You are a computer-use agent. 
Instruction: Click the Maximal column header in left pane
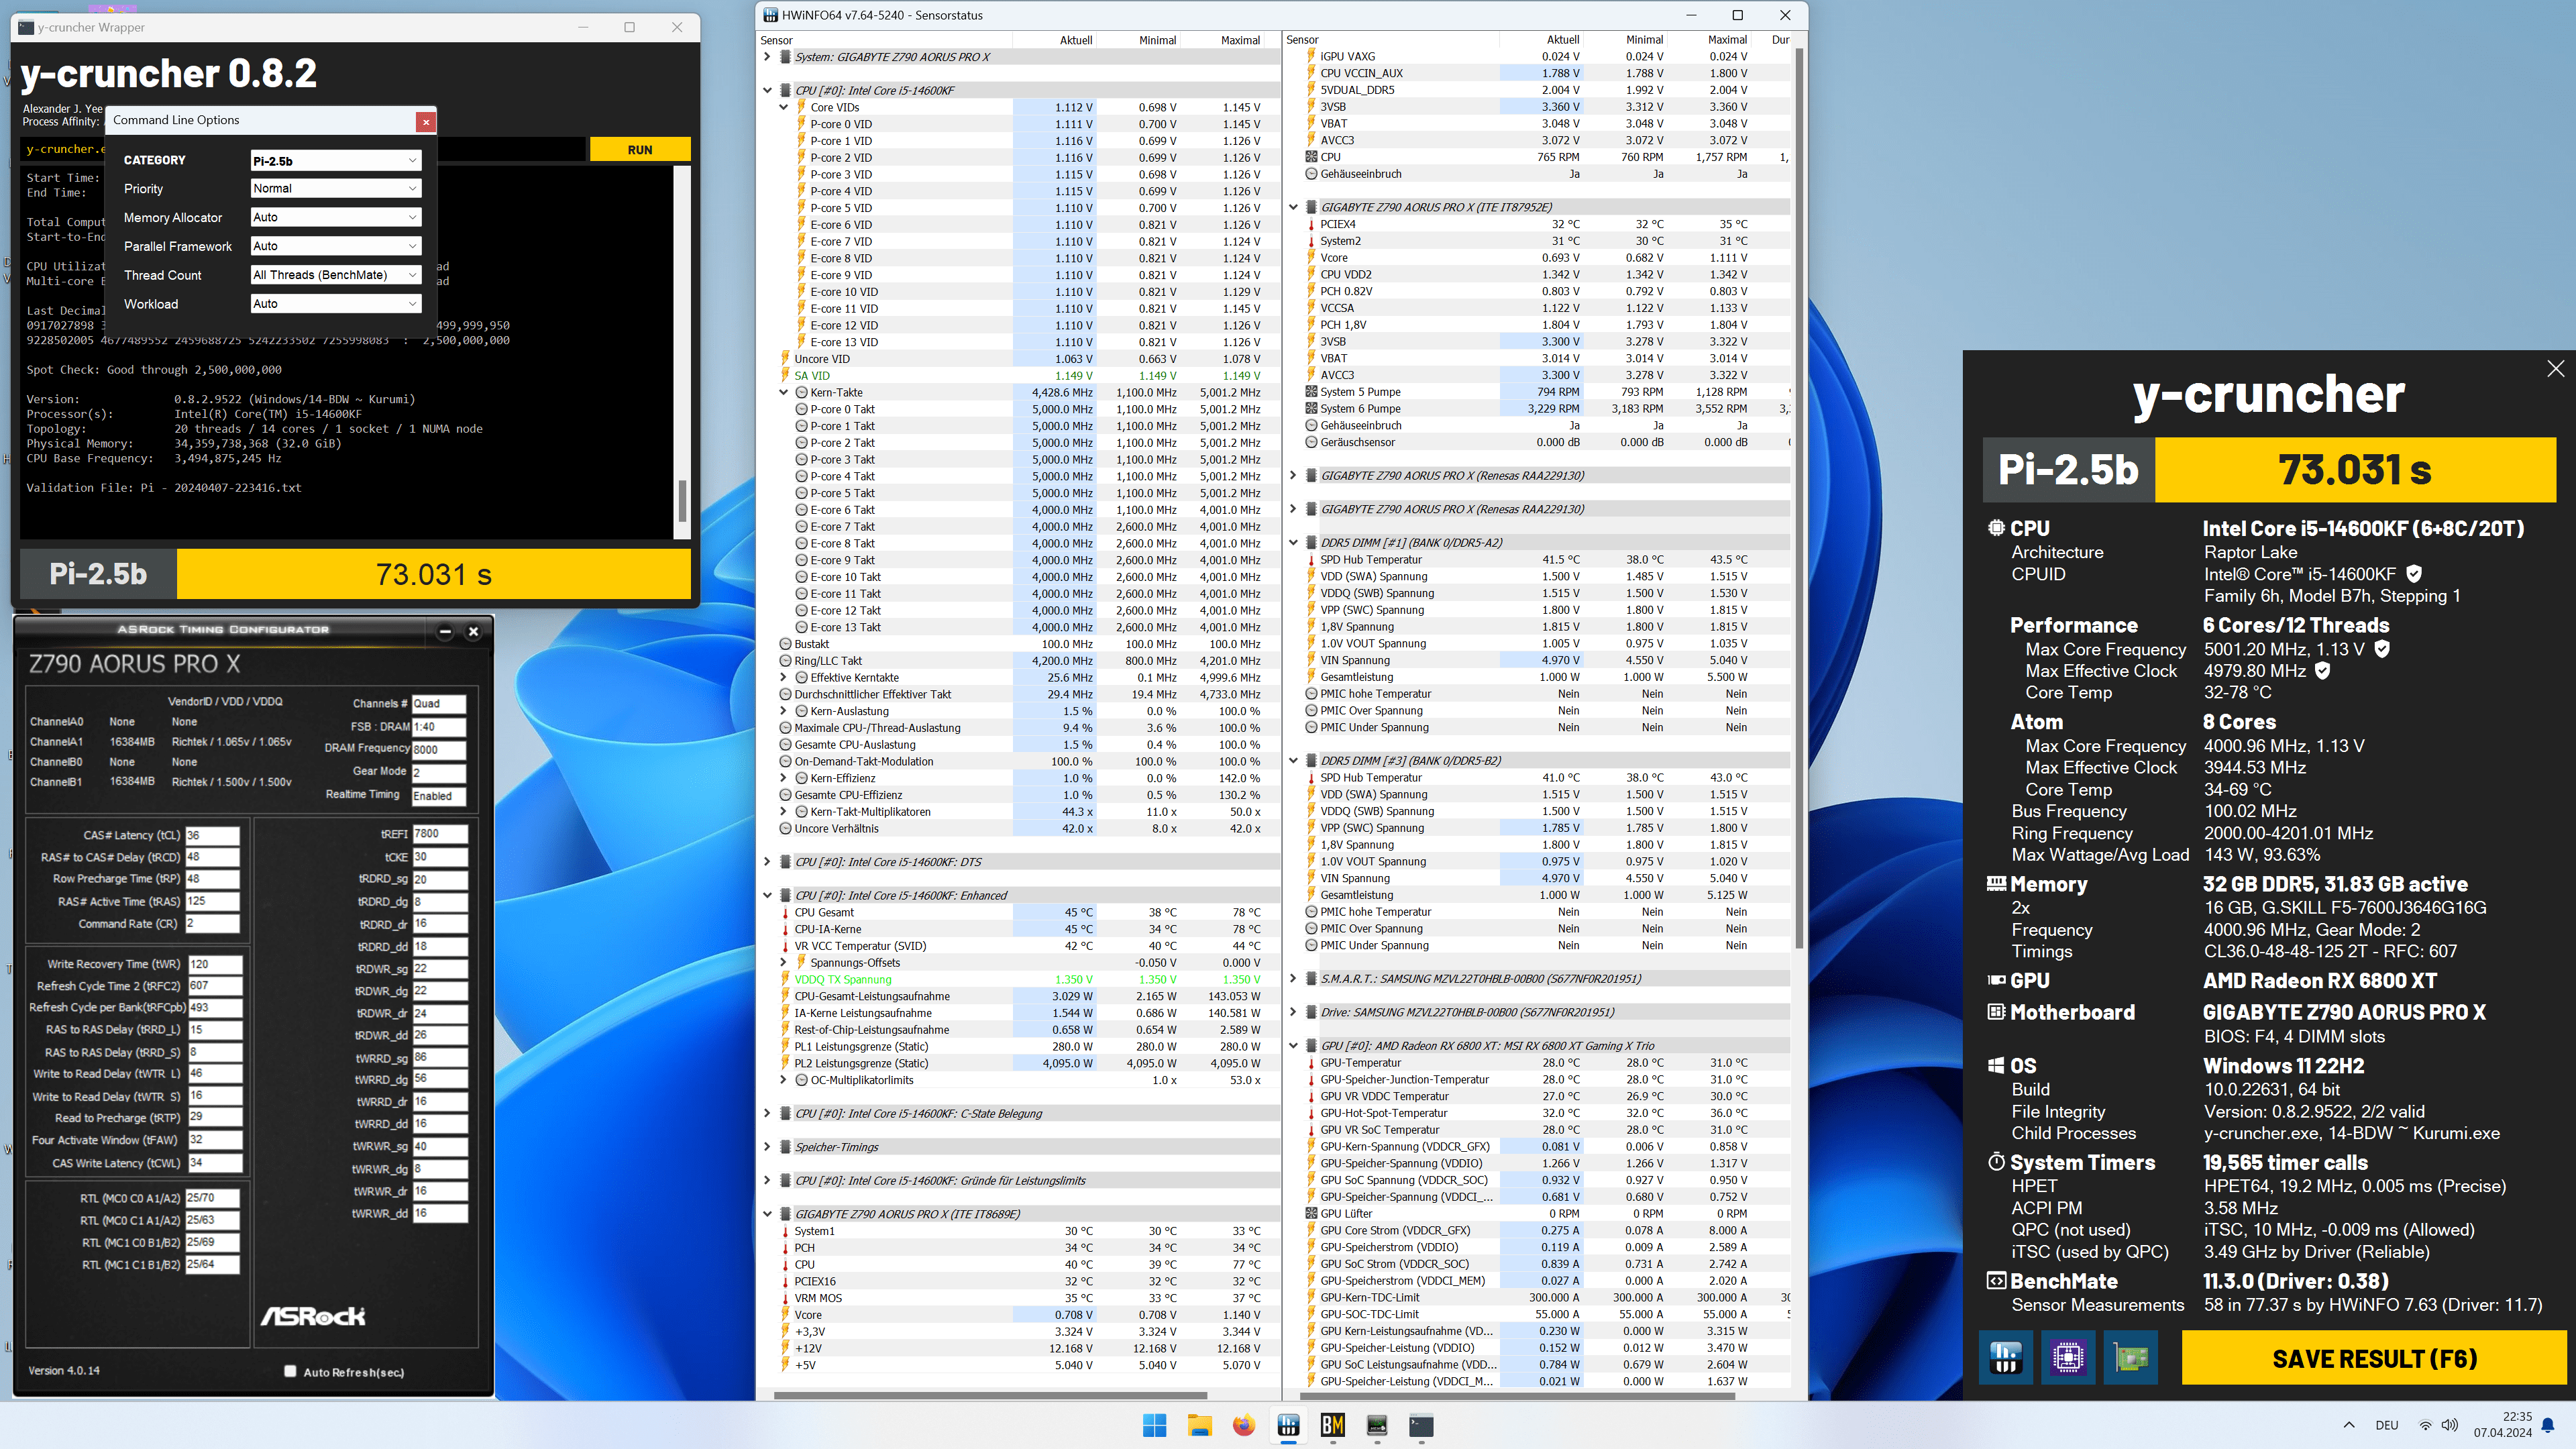(x=1222, y=40)
